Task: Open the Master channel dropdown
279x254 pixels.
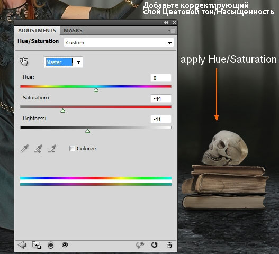Action: (64, 62)
